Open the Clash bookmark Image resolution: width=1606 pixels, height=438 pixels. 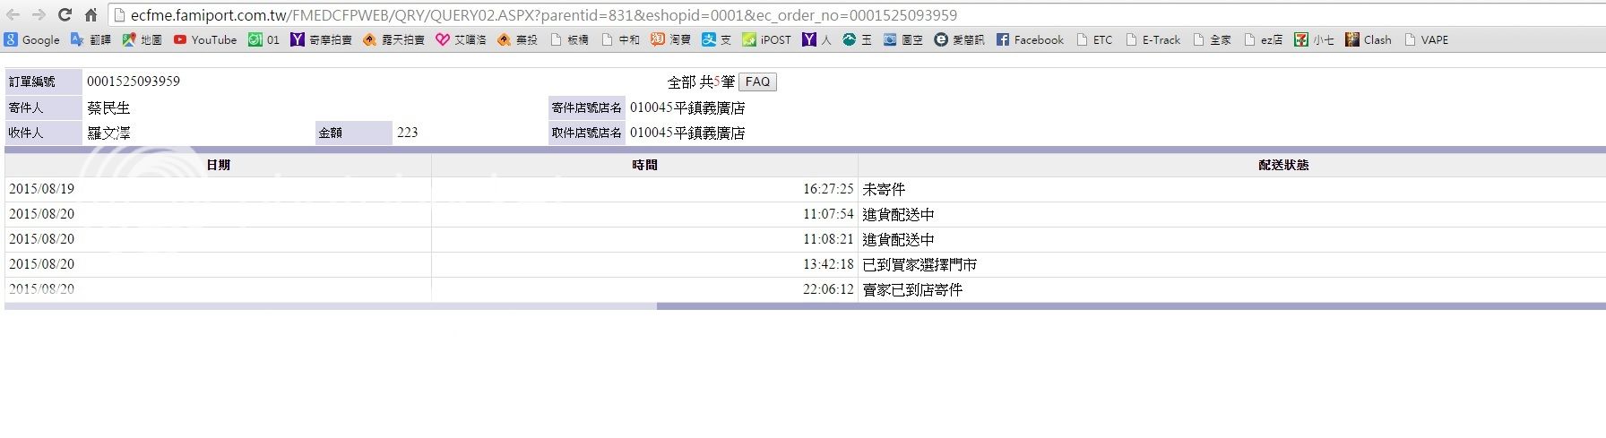click(x=1369, y=39)
